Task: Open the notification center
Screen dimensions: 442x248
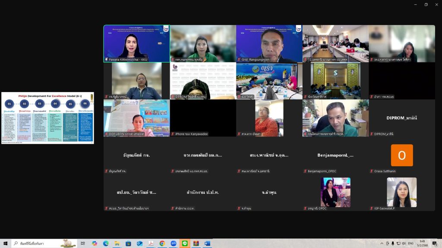Action: pyautogui.click(x=434, y=243)
